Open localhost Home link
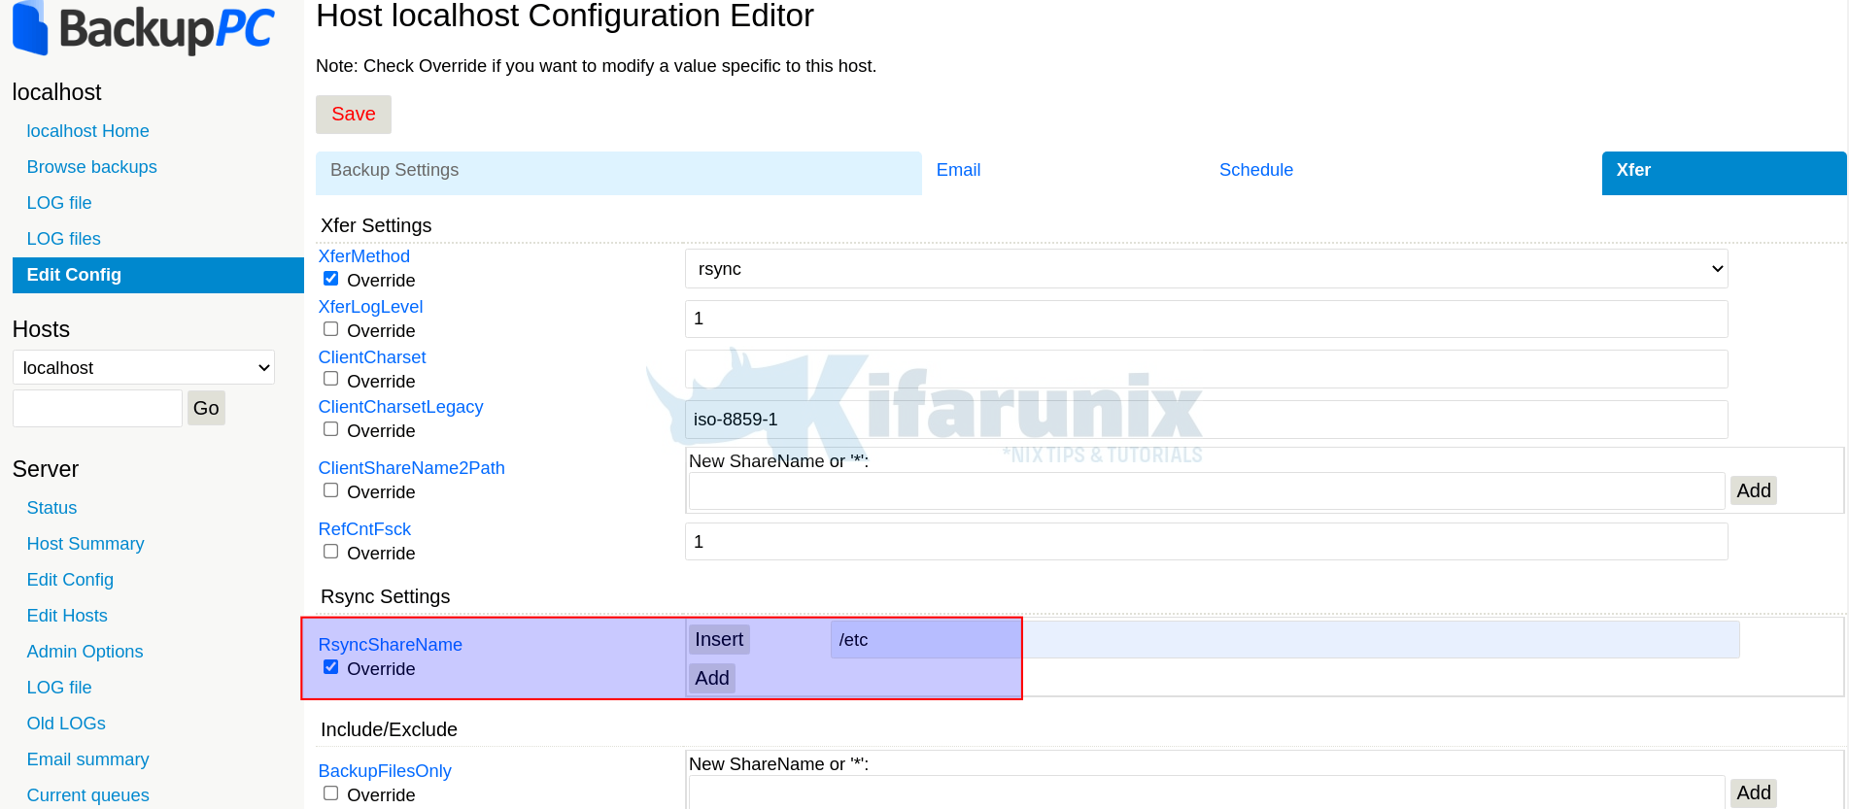This screenshot has width=1849, height=809. (x=88, y=131)
